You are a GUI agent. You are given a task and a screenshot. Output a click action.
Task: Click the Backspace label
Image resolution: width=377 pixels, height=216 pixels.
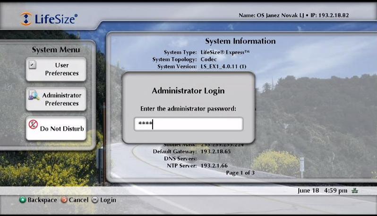click(x=42, y=200)
